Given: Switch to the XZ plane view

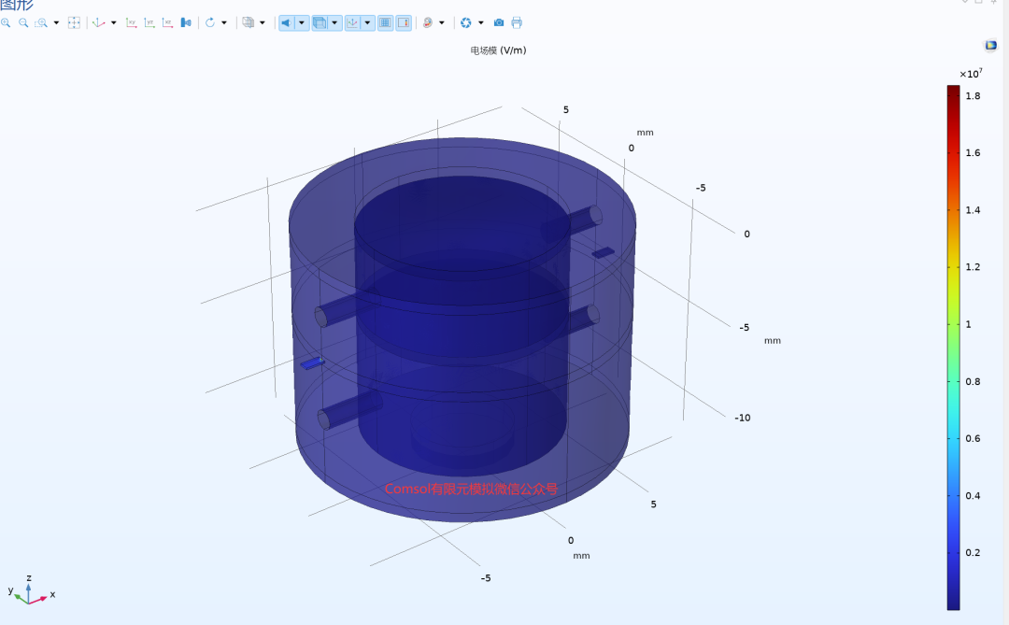Looking at the screenshot, I should [167, 23].
